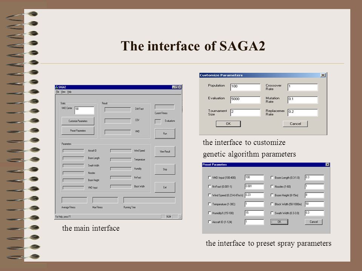Open the View menu
The height and width of the screenshot is (271, 362).
coord(63,92)
